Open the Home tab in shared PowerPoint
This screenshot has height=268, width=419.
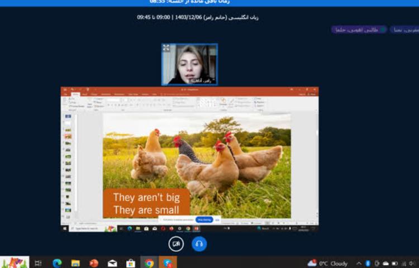coord(75,94)
